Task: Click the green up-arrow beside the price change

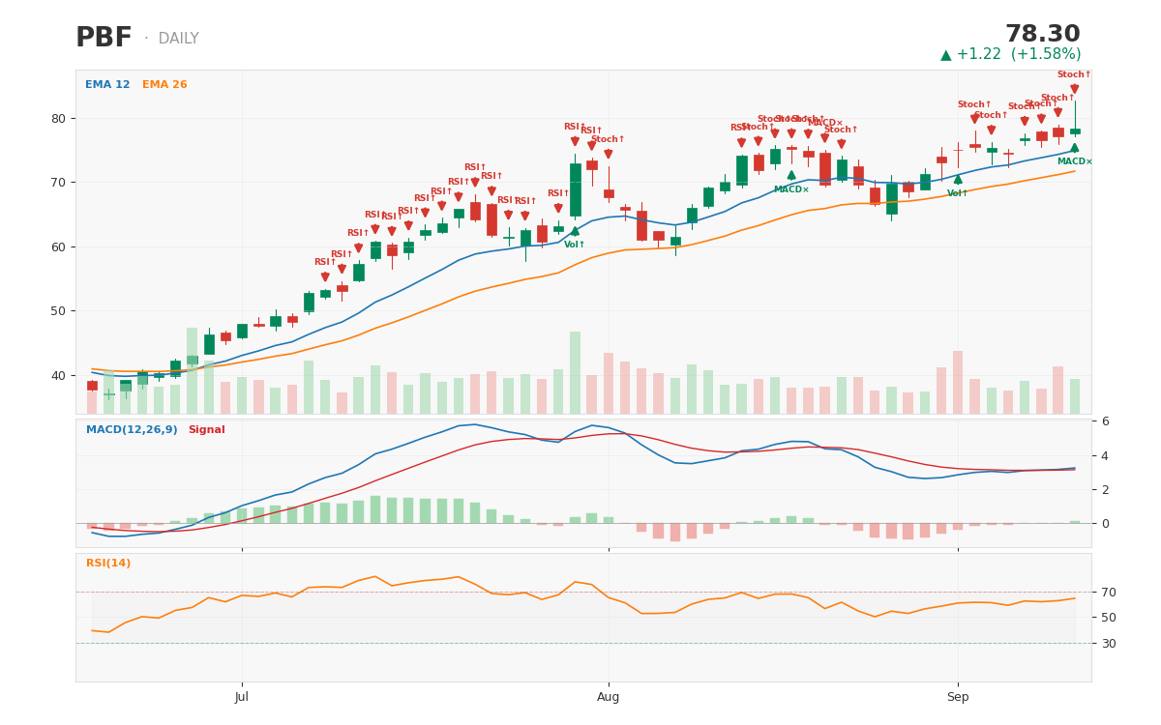Action: tap(946, 55)
